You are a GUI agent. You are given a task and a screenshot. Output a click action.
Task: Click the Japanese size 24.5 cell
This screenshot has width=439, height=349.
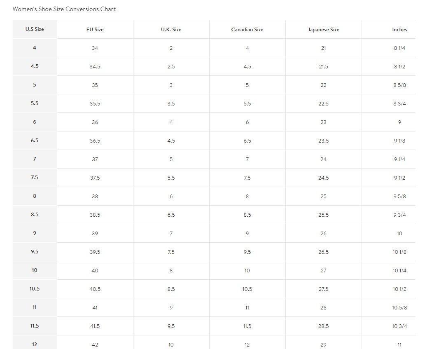coord(323,178)
